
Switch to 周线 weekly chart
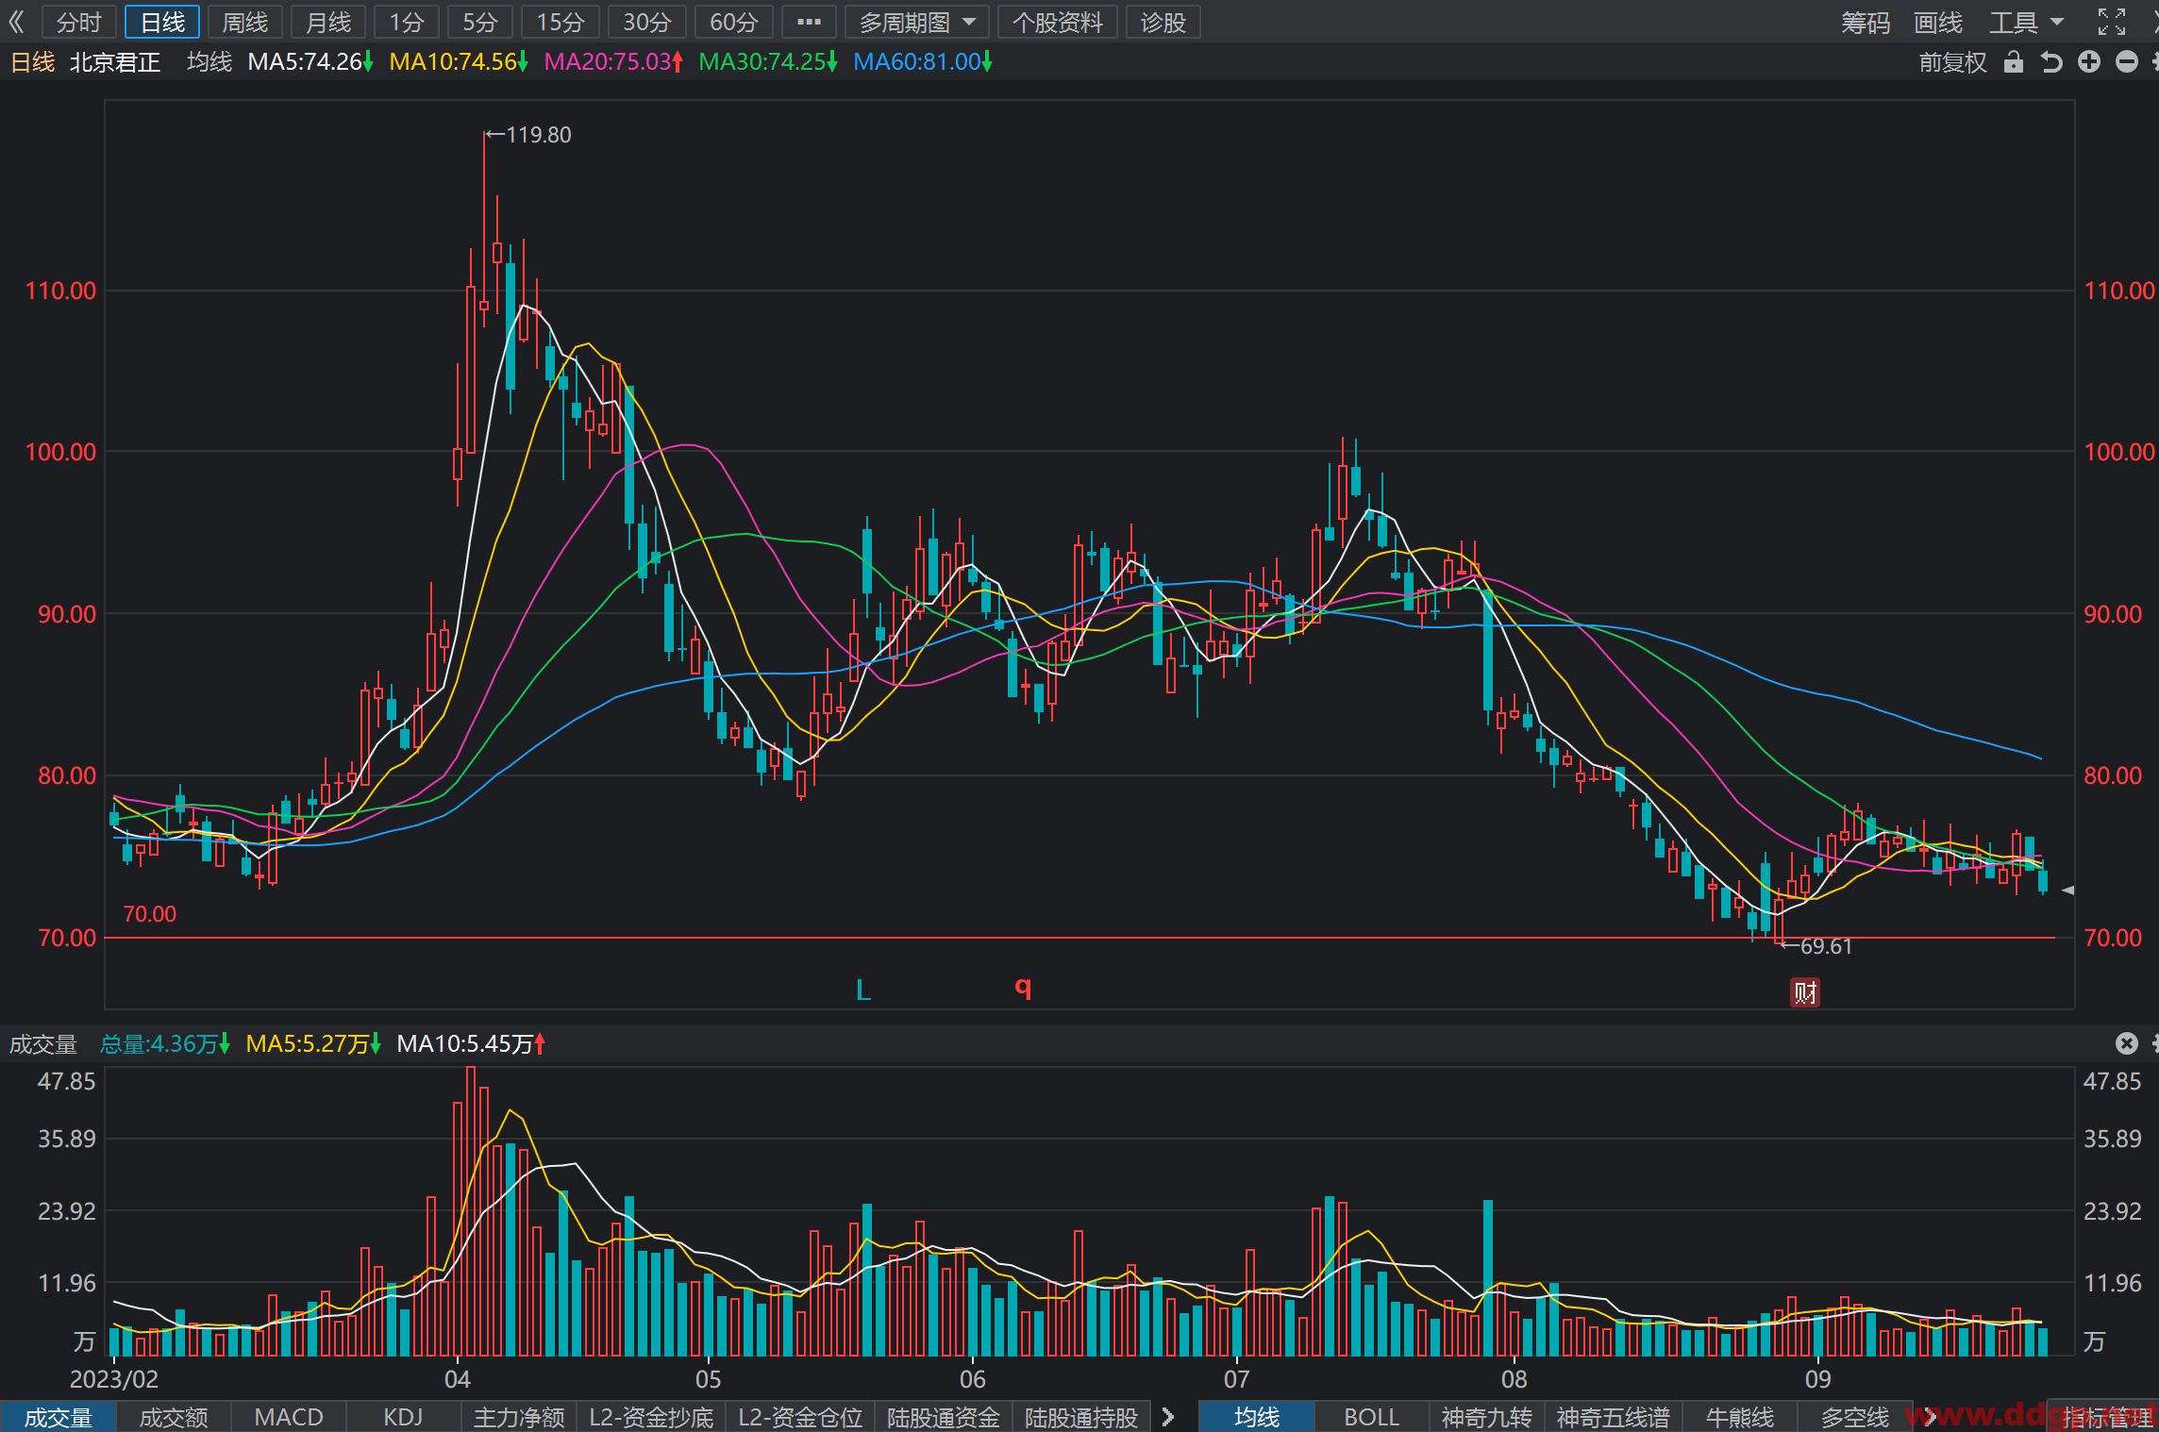point(245,22)
